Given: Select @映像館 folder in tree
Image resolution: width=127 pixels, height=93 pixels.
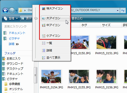Looking at the screenshot, I should tap(14, 84).
